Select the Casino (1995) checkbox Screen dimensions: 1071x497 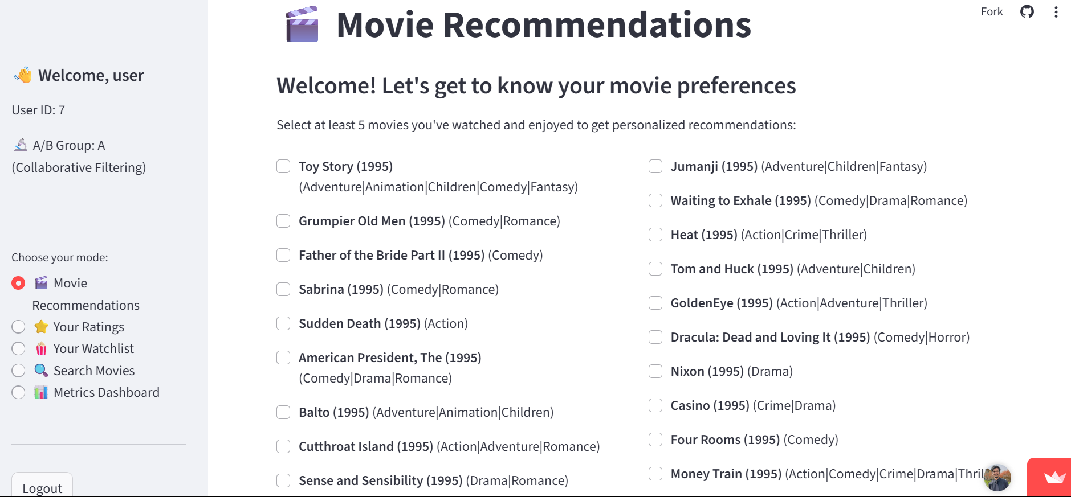[x=655, y=405]
